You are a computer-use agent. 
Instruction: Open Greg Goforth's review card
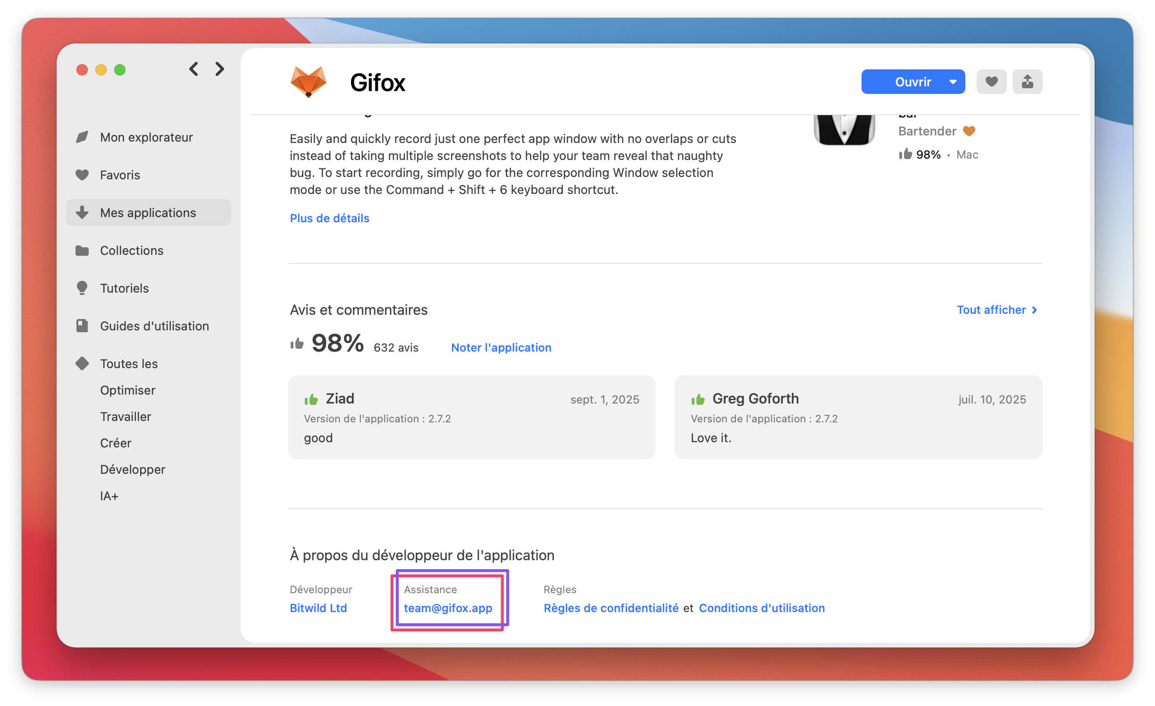click(859, 417)
